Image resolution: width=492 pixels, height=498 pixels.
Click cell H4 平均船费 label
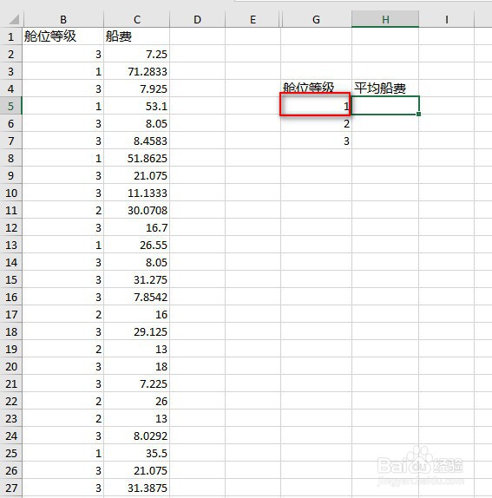[x=385, y=88]
